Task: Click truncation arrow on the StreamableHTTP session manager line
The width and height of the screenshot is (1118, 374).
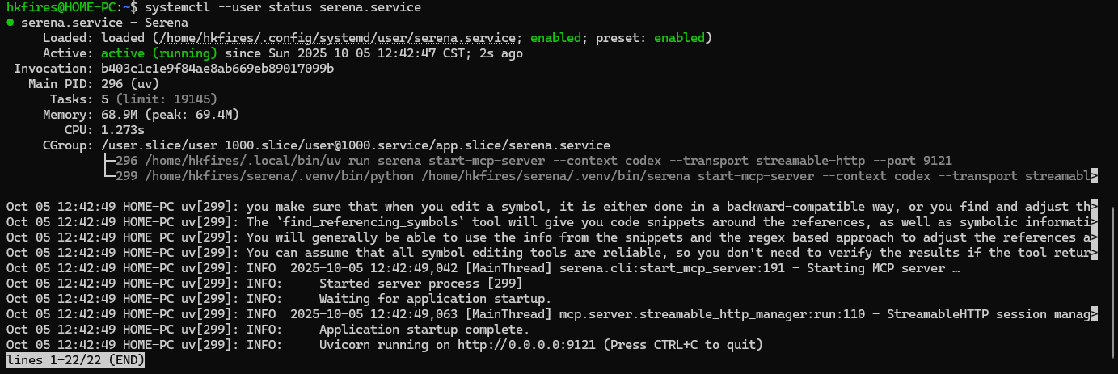Action: [1094, 314]
